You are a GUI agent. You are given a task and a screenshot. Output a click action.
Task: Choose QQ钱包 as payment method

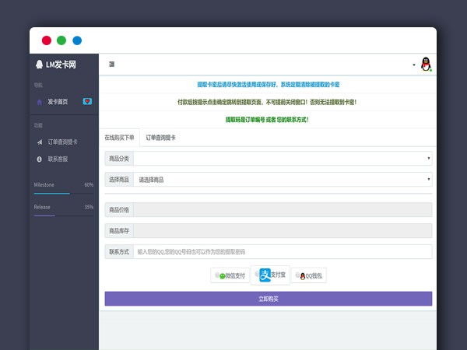tap(311, 275)
